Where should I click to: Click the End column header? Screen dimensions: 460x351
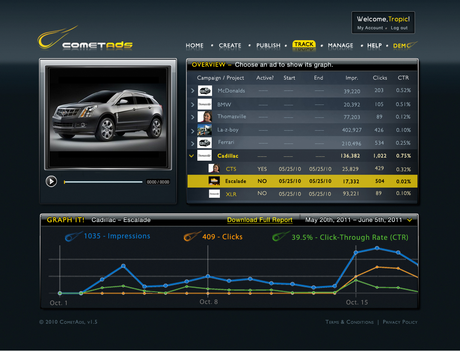pos(318,78)
